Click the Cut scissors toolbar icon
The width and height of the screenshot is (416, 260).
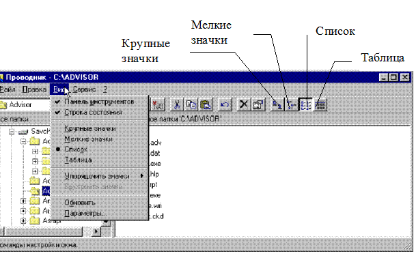177,104
